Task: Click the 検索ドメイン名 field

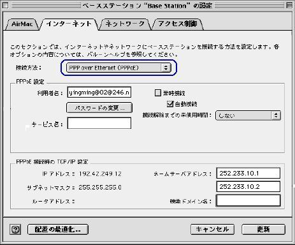Action: click(248, 200)
